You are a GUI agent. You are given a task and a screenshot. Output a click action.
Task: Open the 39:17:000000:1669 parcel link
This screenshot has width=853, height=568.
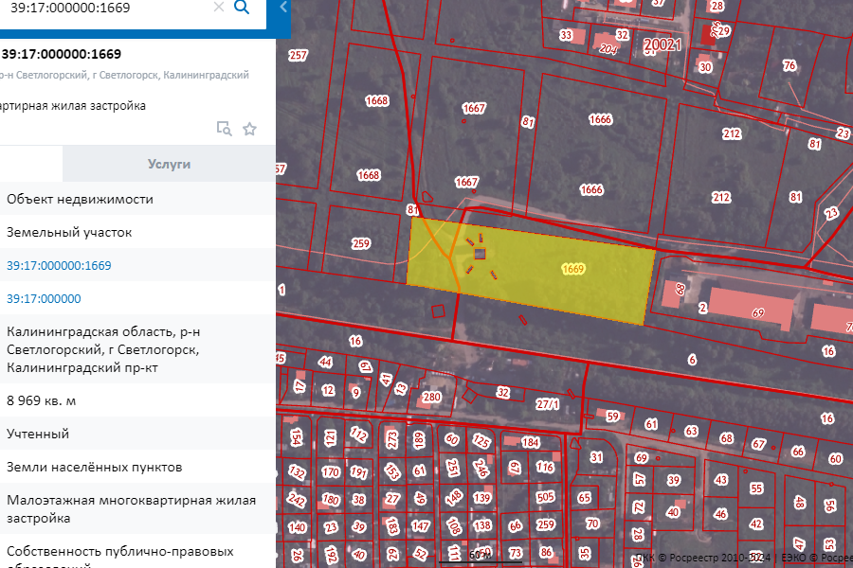(59, 265)
